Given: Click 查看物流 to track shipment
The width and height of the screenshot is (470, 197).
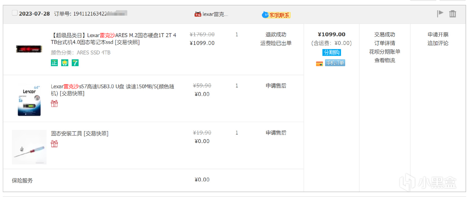Looking at the screenshot, I should click(x=385, y=60).
